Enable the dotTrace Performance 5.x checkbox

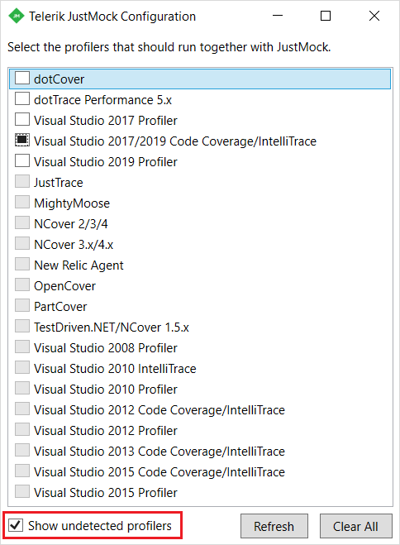tap(22, 98)
